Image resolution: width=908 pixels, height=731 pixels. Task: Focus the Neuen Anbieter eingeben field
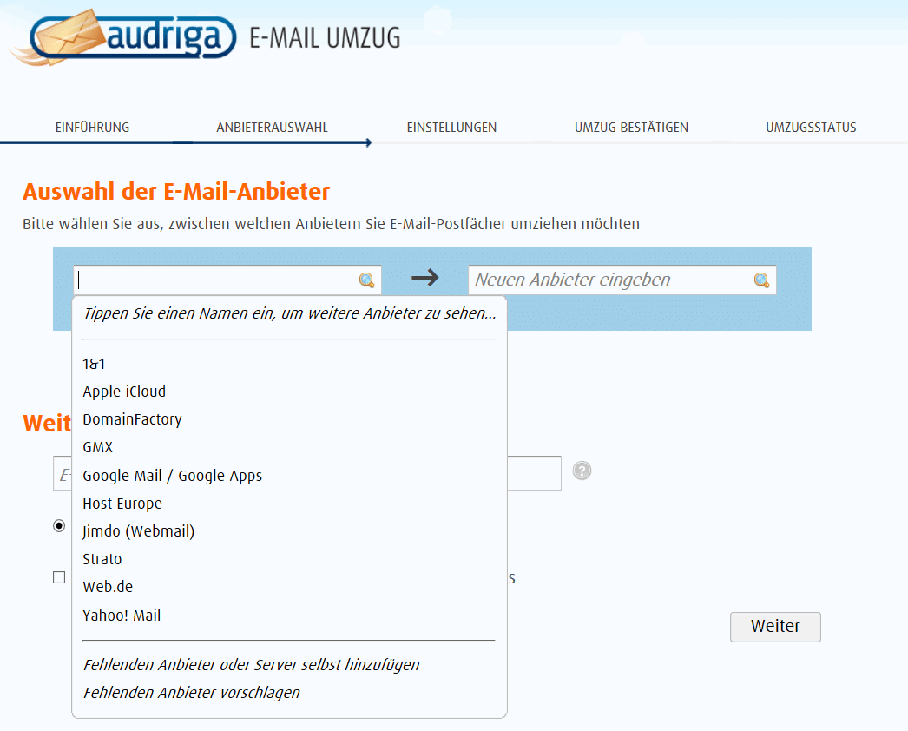622,280
